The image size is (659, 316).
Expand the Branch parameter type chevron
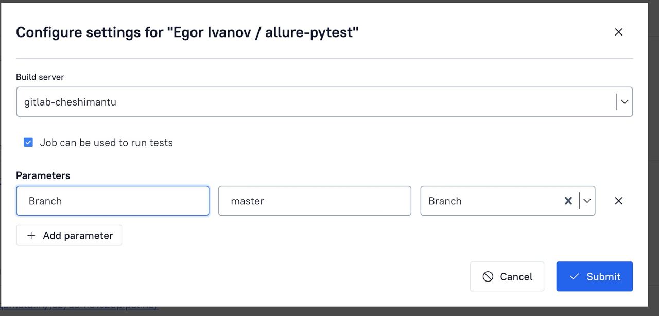(x=587, y=201)
